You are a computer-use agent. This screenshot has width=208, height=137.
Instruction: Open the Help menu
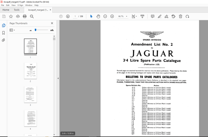tap(36, 5)
